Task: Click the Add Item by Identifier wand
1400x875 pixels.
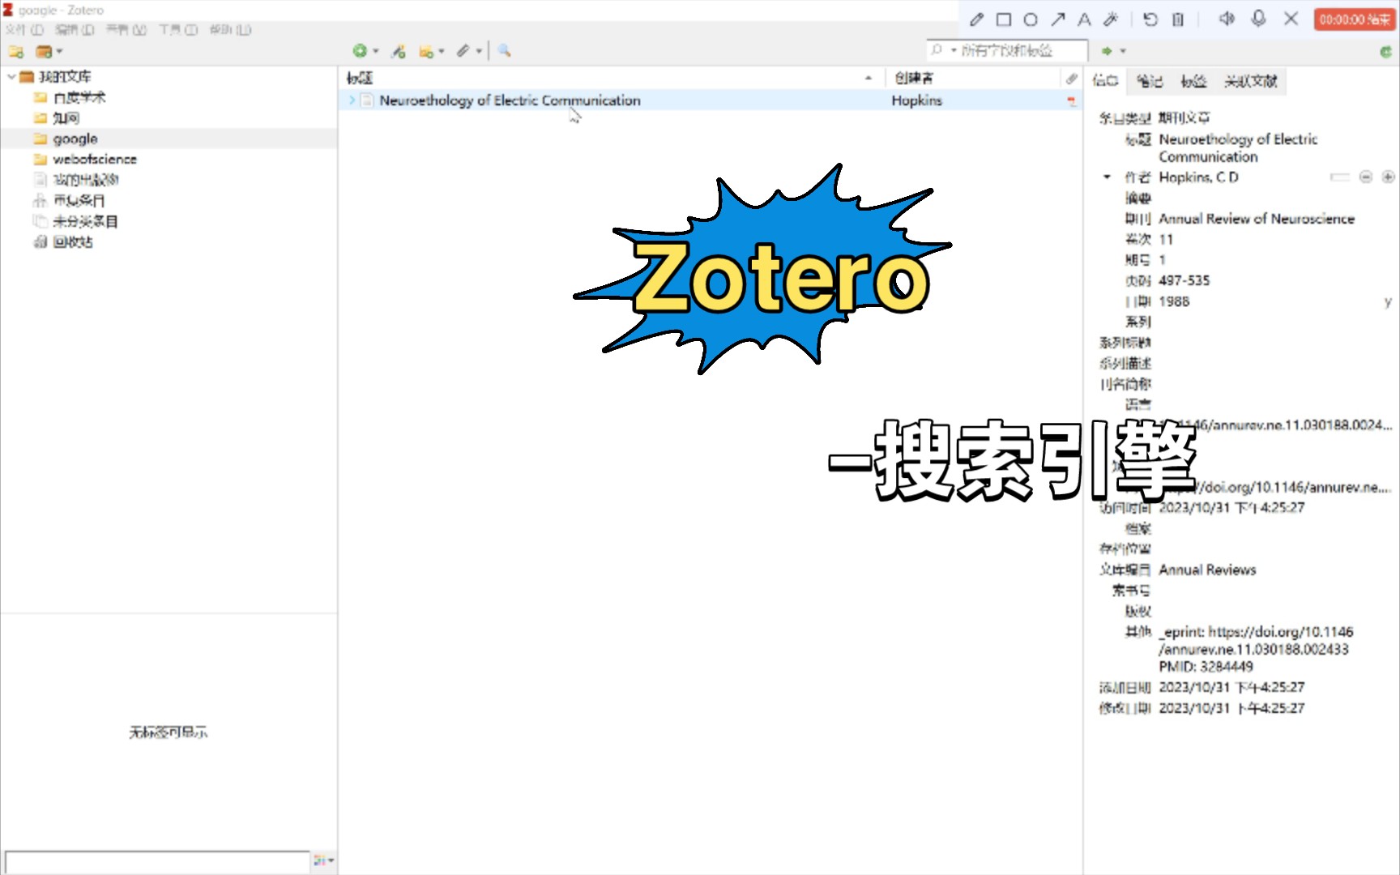Action: [398, 51]
